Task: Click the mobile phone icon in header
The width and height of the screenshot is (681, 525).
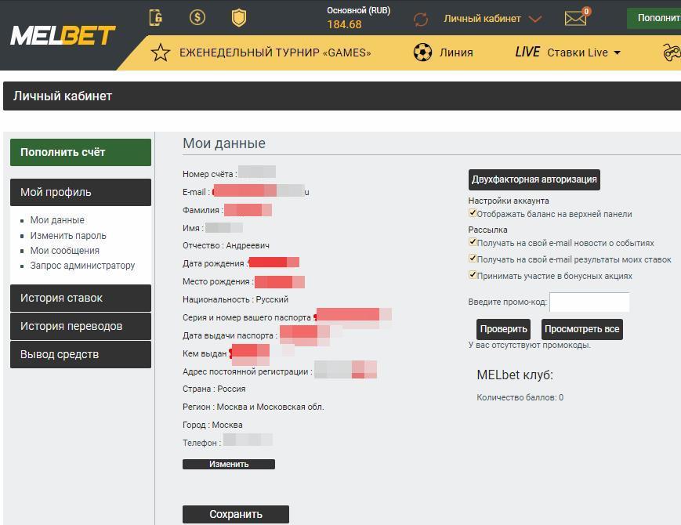Action: tap(156, 17)
